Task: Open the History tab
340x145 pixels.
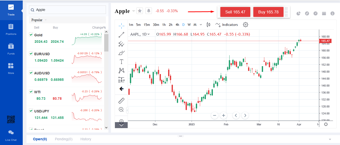Action: 86,139
